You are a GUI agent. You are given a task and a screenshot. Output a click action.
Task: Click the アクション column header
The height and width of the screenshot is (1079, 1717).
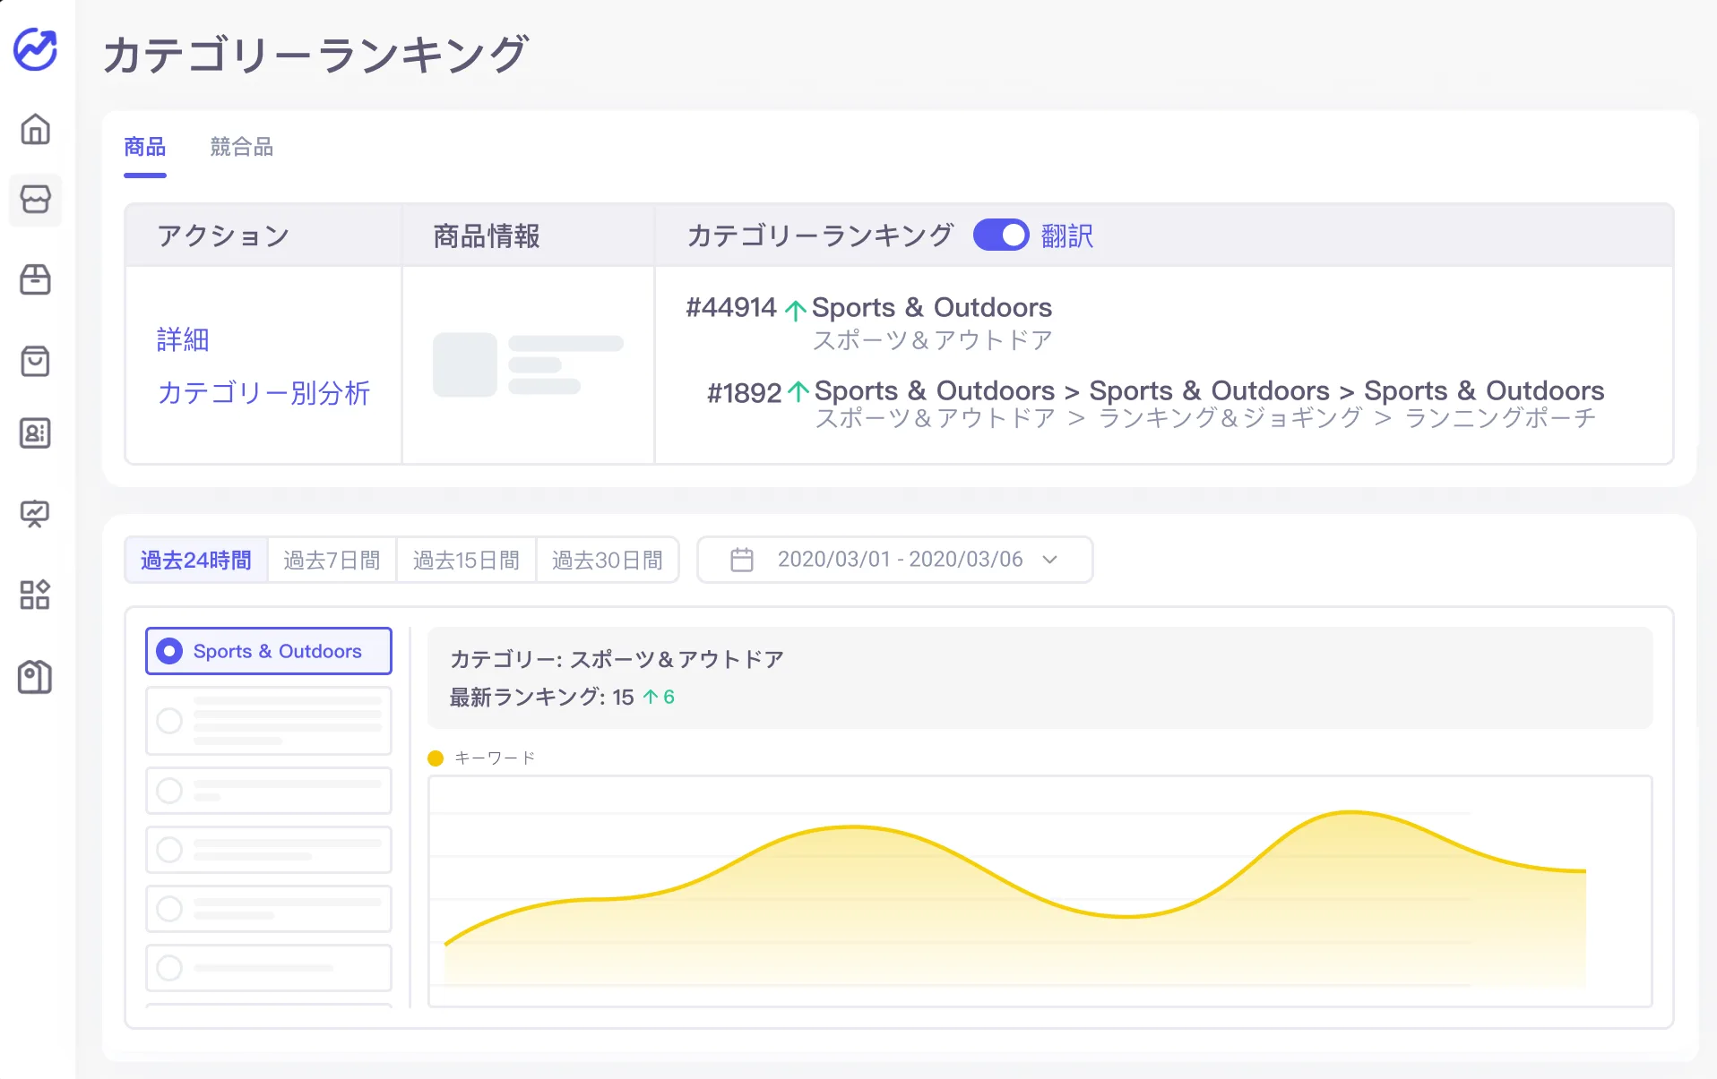224,236
